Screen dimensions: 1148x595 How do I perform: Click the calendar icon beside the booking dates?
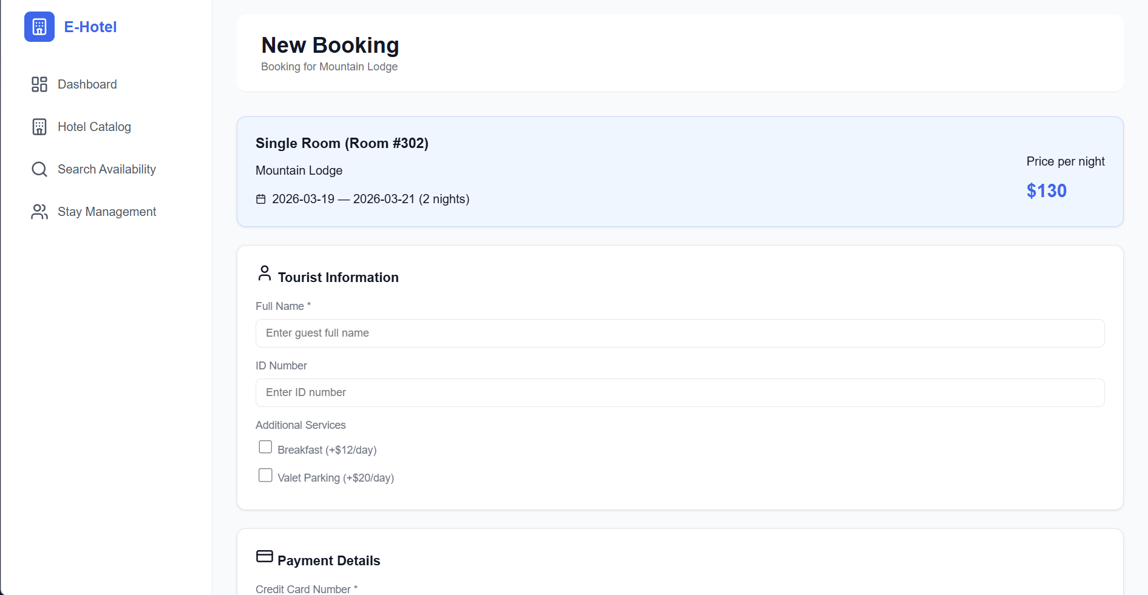click(260, 198)
